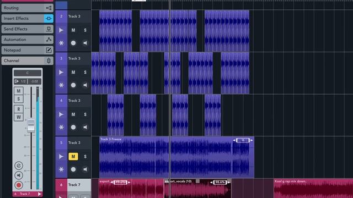Click the channel pan control 'C'
The height and width of the screenshot is (198, 353).
(28, 73)
